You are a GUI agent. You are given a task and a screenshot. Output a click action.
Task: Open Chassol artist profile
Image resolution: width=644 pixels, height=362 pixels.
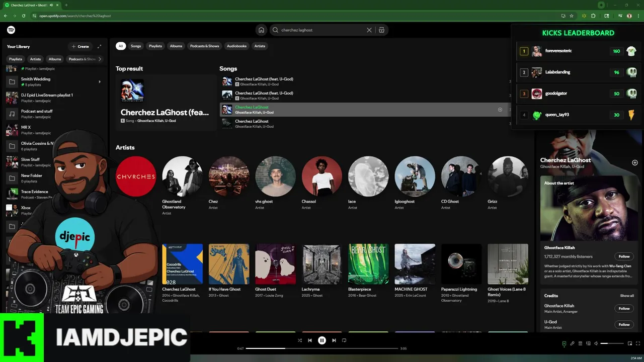(x=321, y=184)
